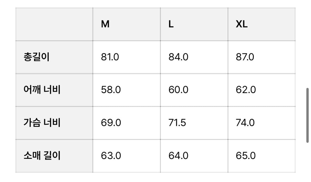Click the XL size column header
The height and width of the screenshot is (182, 311).
pyautogui.click(x=242, y=24)
